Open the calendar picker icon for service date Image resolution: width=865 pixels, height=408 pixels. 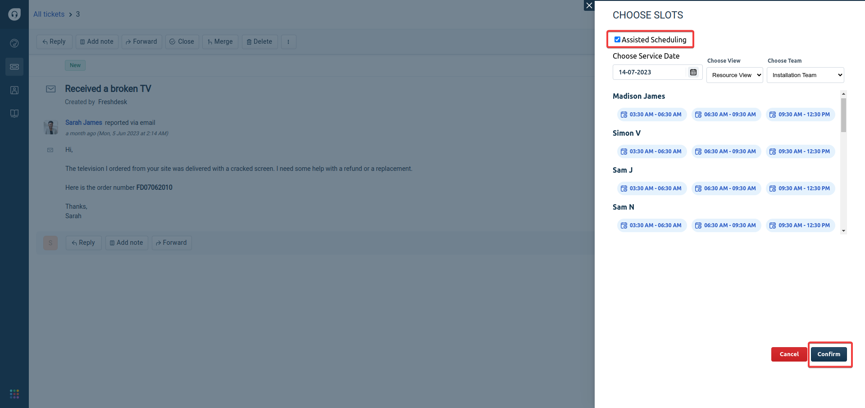click(x=693, y=72)
